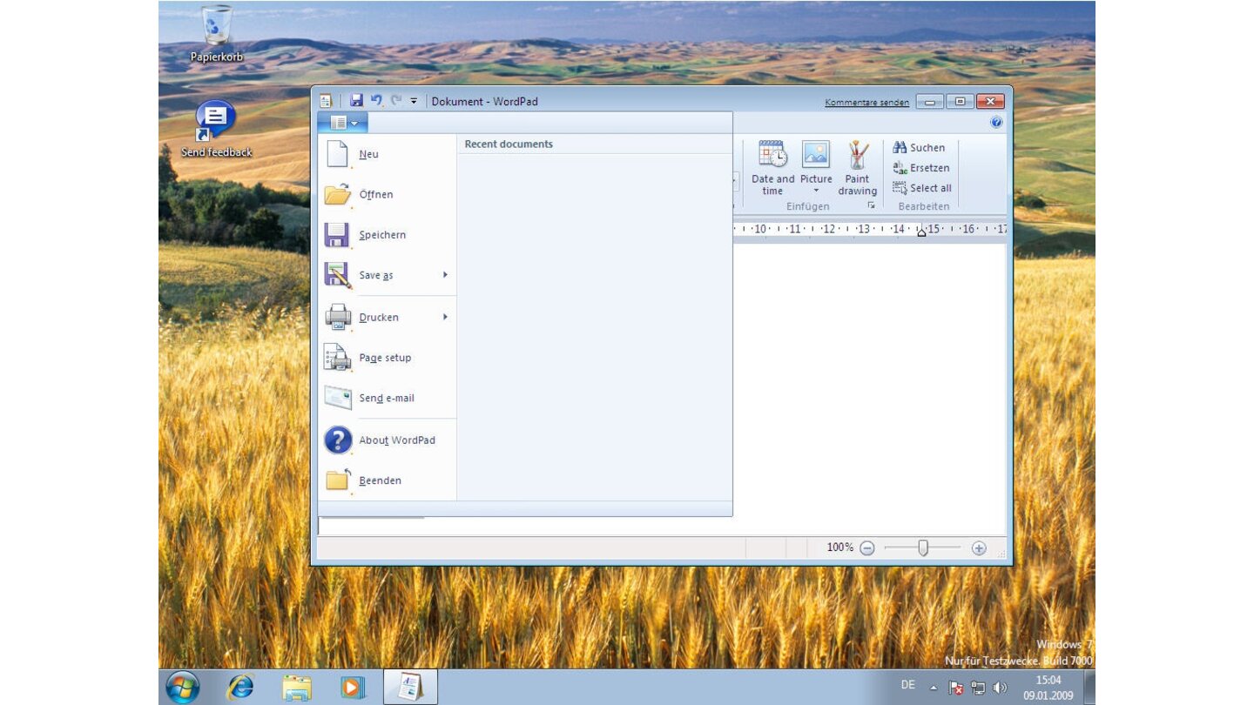Open the Picture dropdown arrow
The image size is (1254, 705).
point(816,191)
